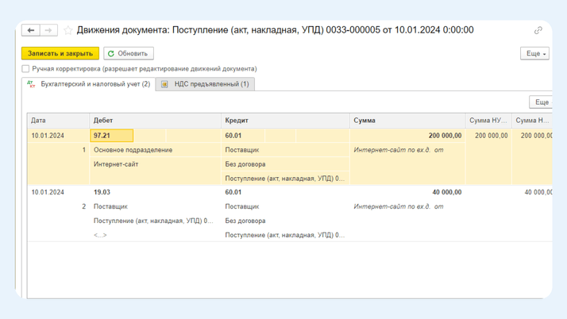Screen dimensions: 567x319
Task: Select row number 2 cell
Action: pos(84,206)
